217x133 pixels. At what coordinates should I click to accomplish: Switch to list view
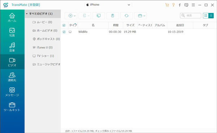click(x=211, y=16)
